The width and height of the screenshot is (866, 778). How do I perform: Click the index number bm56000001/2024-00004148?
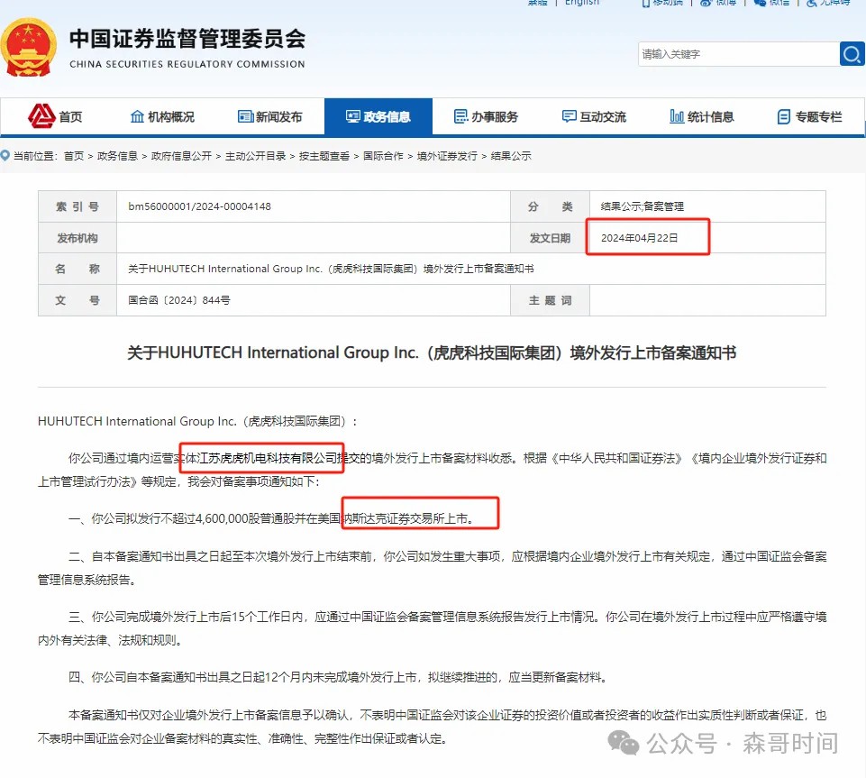(x=199, y=206)
